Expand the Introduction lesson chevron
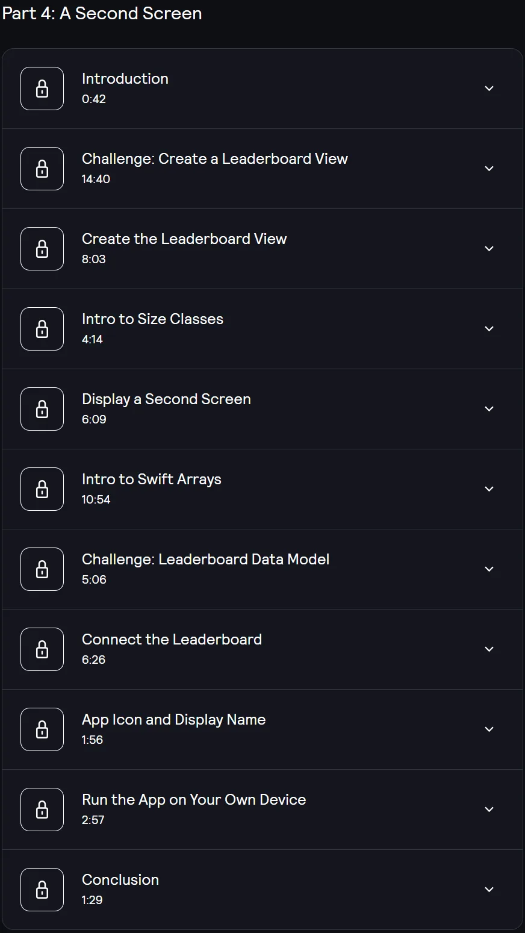The width and height of the screenshot is (525, 933). click(x=489, y=89)
